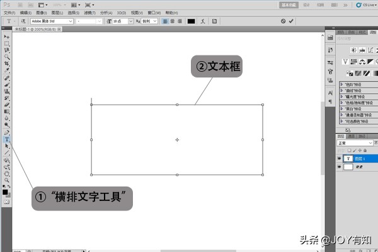Viewport: 378px width, 252px height.
Task: Open the warp text dialog
Action: (203, 21)
